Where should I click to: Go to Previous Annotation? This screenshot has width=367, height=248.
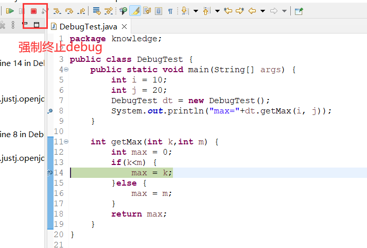(207, 11)
